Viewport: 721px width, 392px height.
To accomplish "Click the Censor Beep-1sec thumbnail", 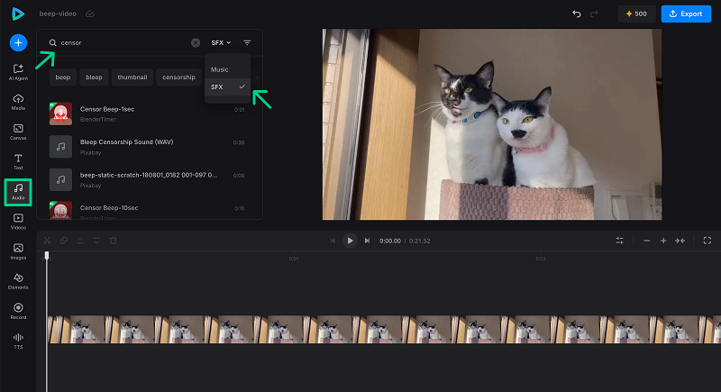I will 60,114.
